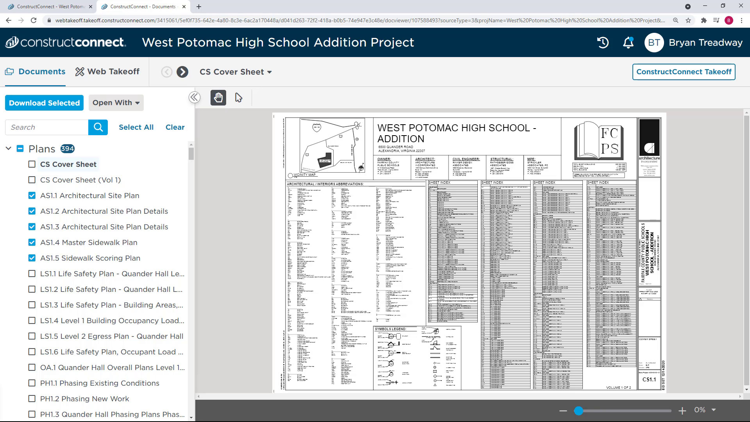Expand the Open With dropdown
The image size is (750, 422).
116,103
